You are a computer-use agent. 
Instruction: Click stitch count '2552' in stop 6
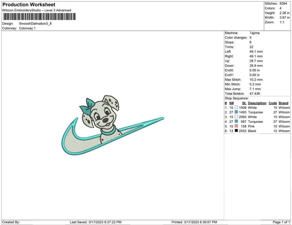pos(243,131)
